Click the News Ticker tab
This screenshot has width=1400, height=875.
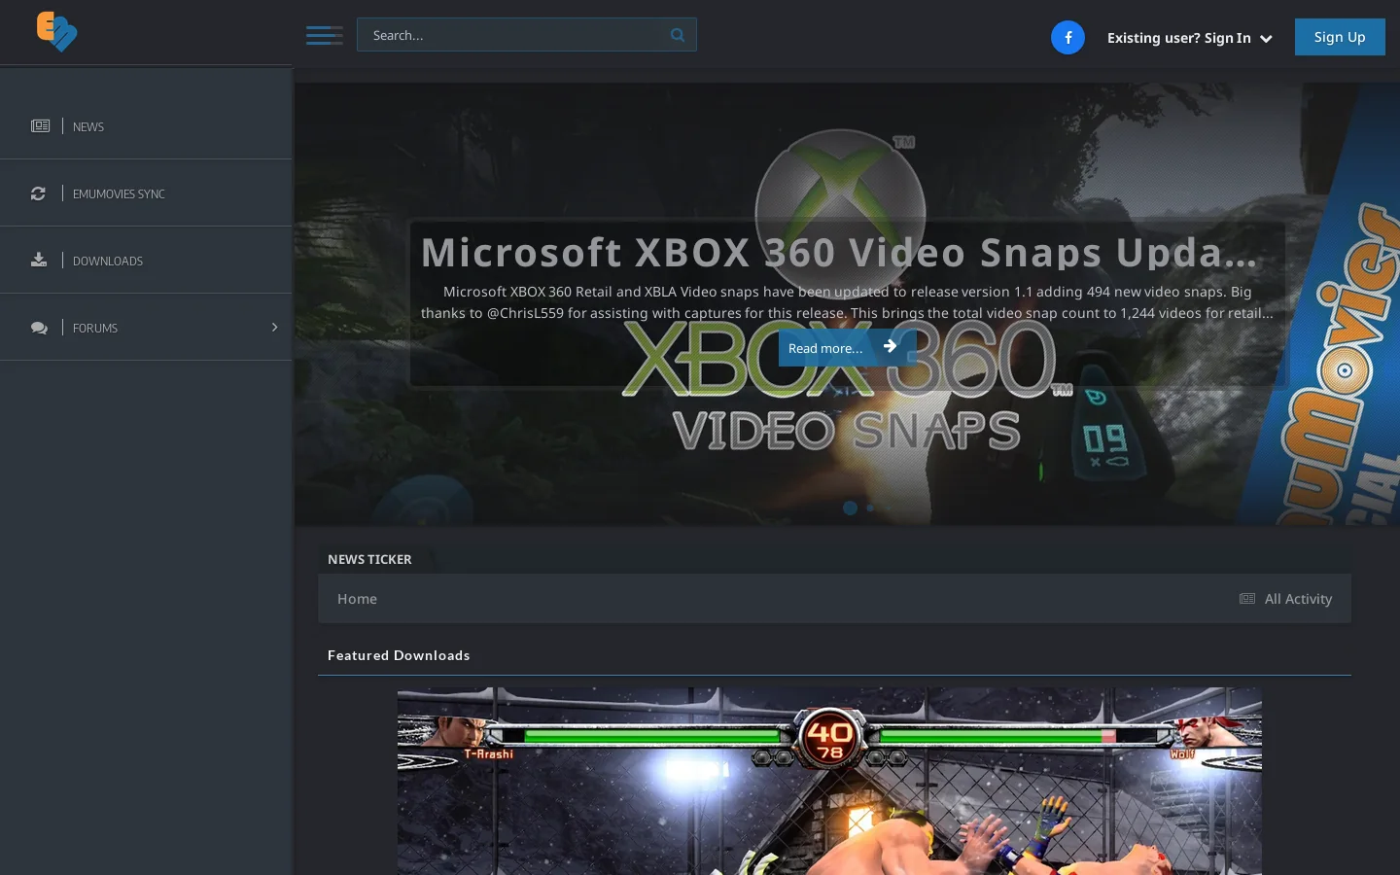tap(369, 559)
